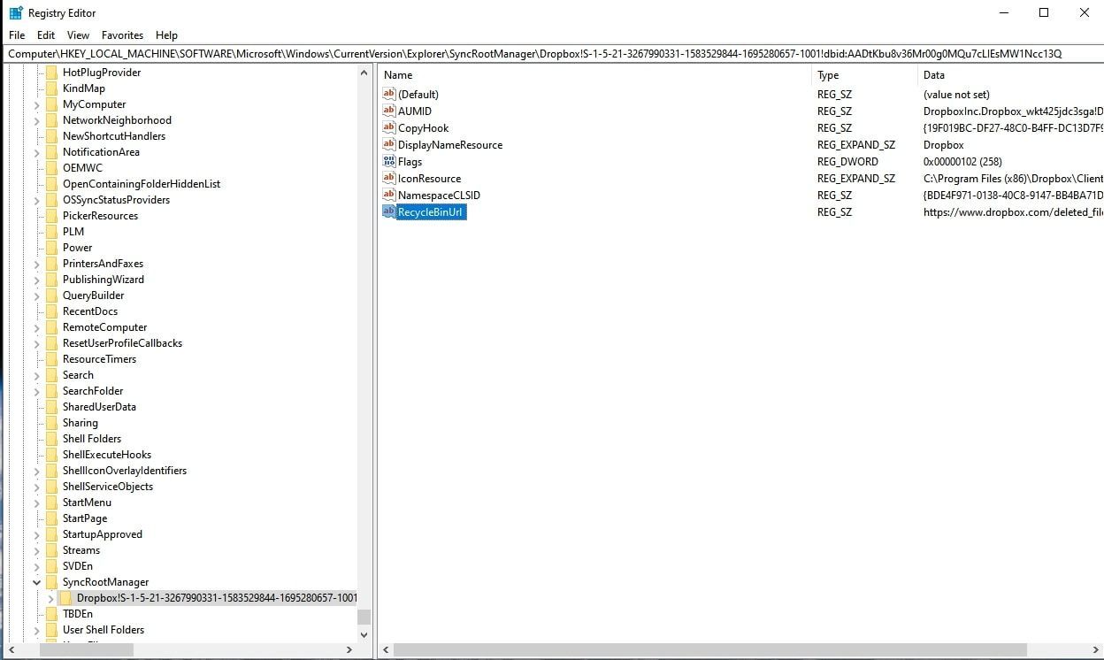Click the NamespaceCLSID value icon
1104x660 pixels.
coord(388,196)
